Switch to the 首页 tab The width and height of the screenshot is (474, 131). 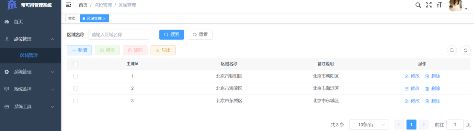(x=72, y=18)
